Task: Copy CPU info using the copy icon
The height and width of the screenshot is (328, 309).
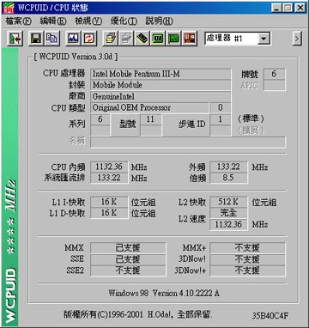Action: pos(51,39)
